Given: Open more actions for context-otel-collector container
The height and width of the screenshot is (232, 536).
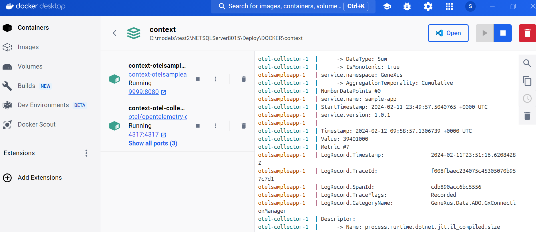Looking at the screenshot, I should (x=215, y=126).
